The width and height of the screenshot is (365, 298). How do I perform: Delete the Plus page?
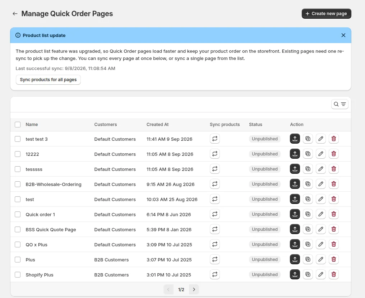(334, 260)
